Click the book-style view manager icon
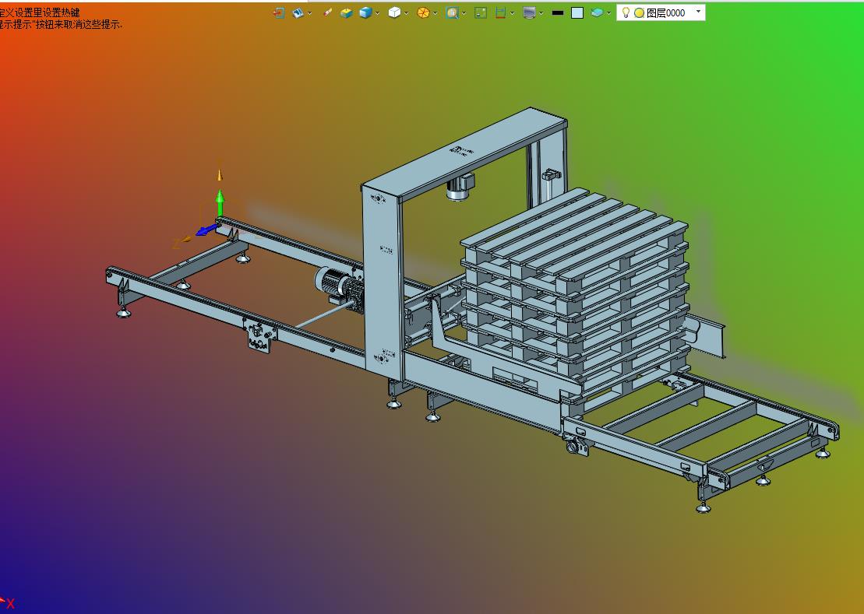This screenshot has height=614, width=864. (298, 12)
